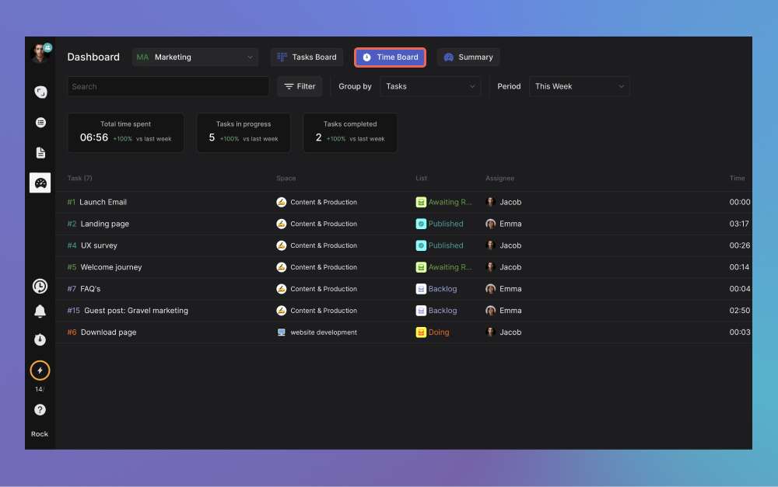Switch to the Summary tab

[x=468, y=57]
